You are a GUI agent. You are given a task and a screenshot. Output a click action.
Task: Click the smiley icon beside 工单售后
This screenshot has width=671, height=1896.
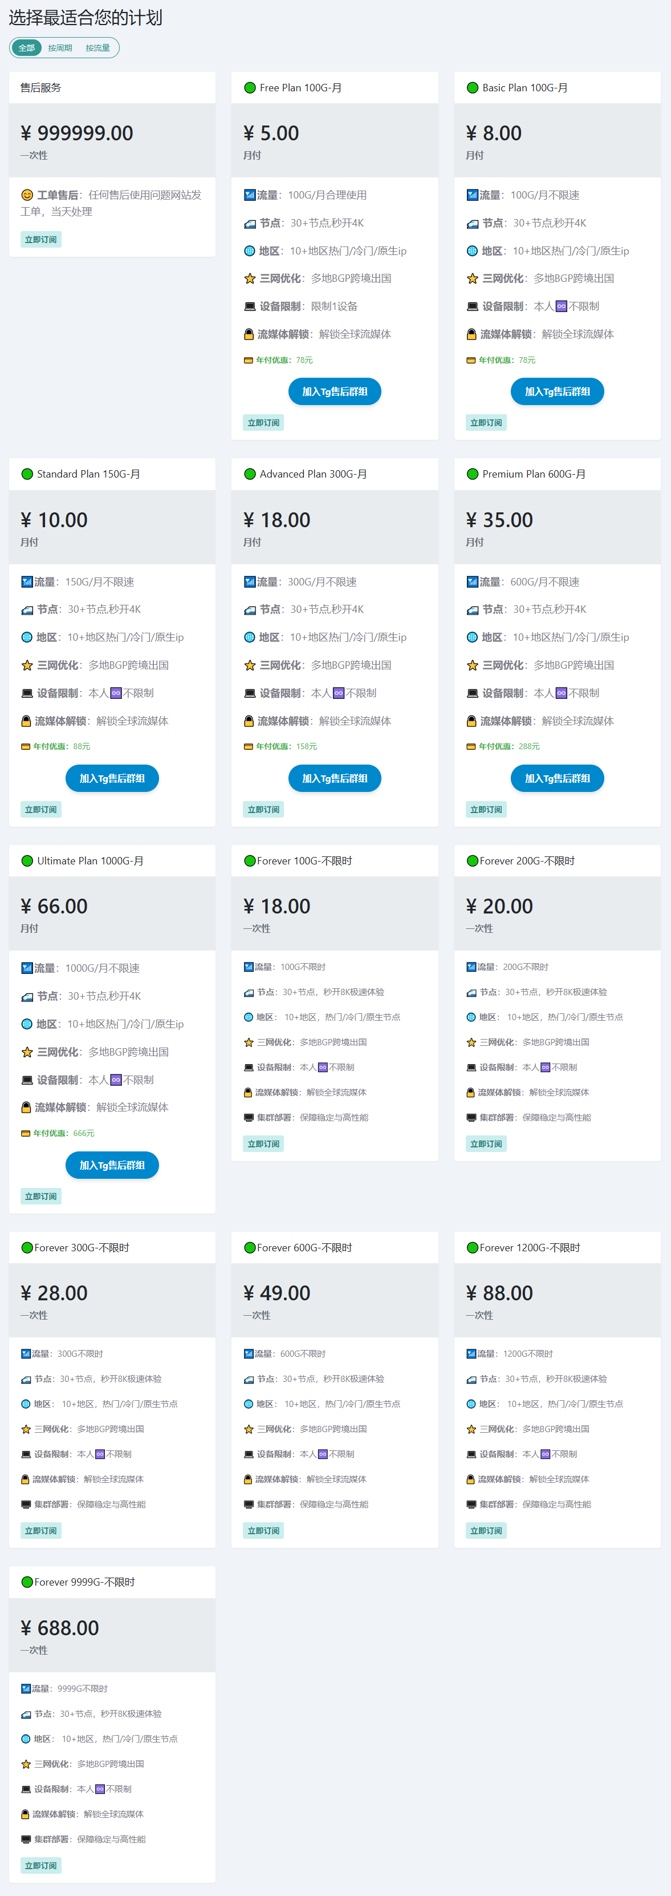pos(27,195)
